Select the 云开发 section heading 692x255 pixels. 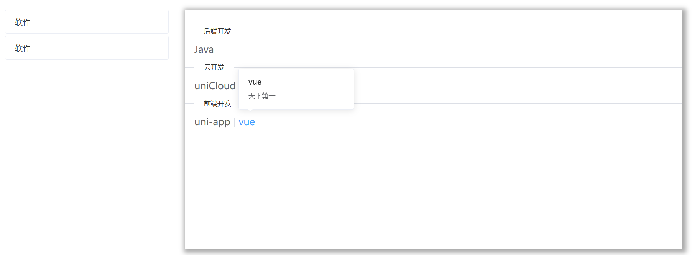pyautogui.click(x=214, y=67)
